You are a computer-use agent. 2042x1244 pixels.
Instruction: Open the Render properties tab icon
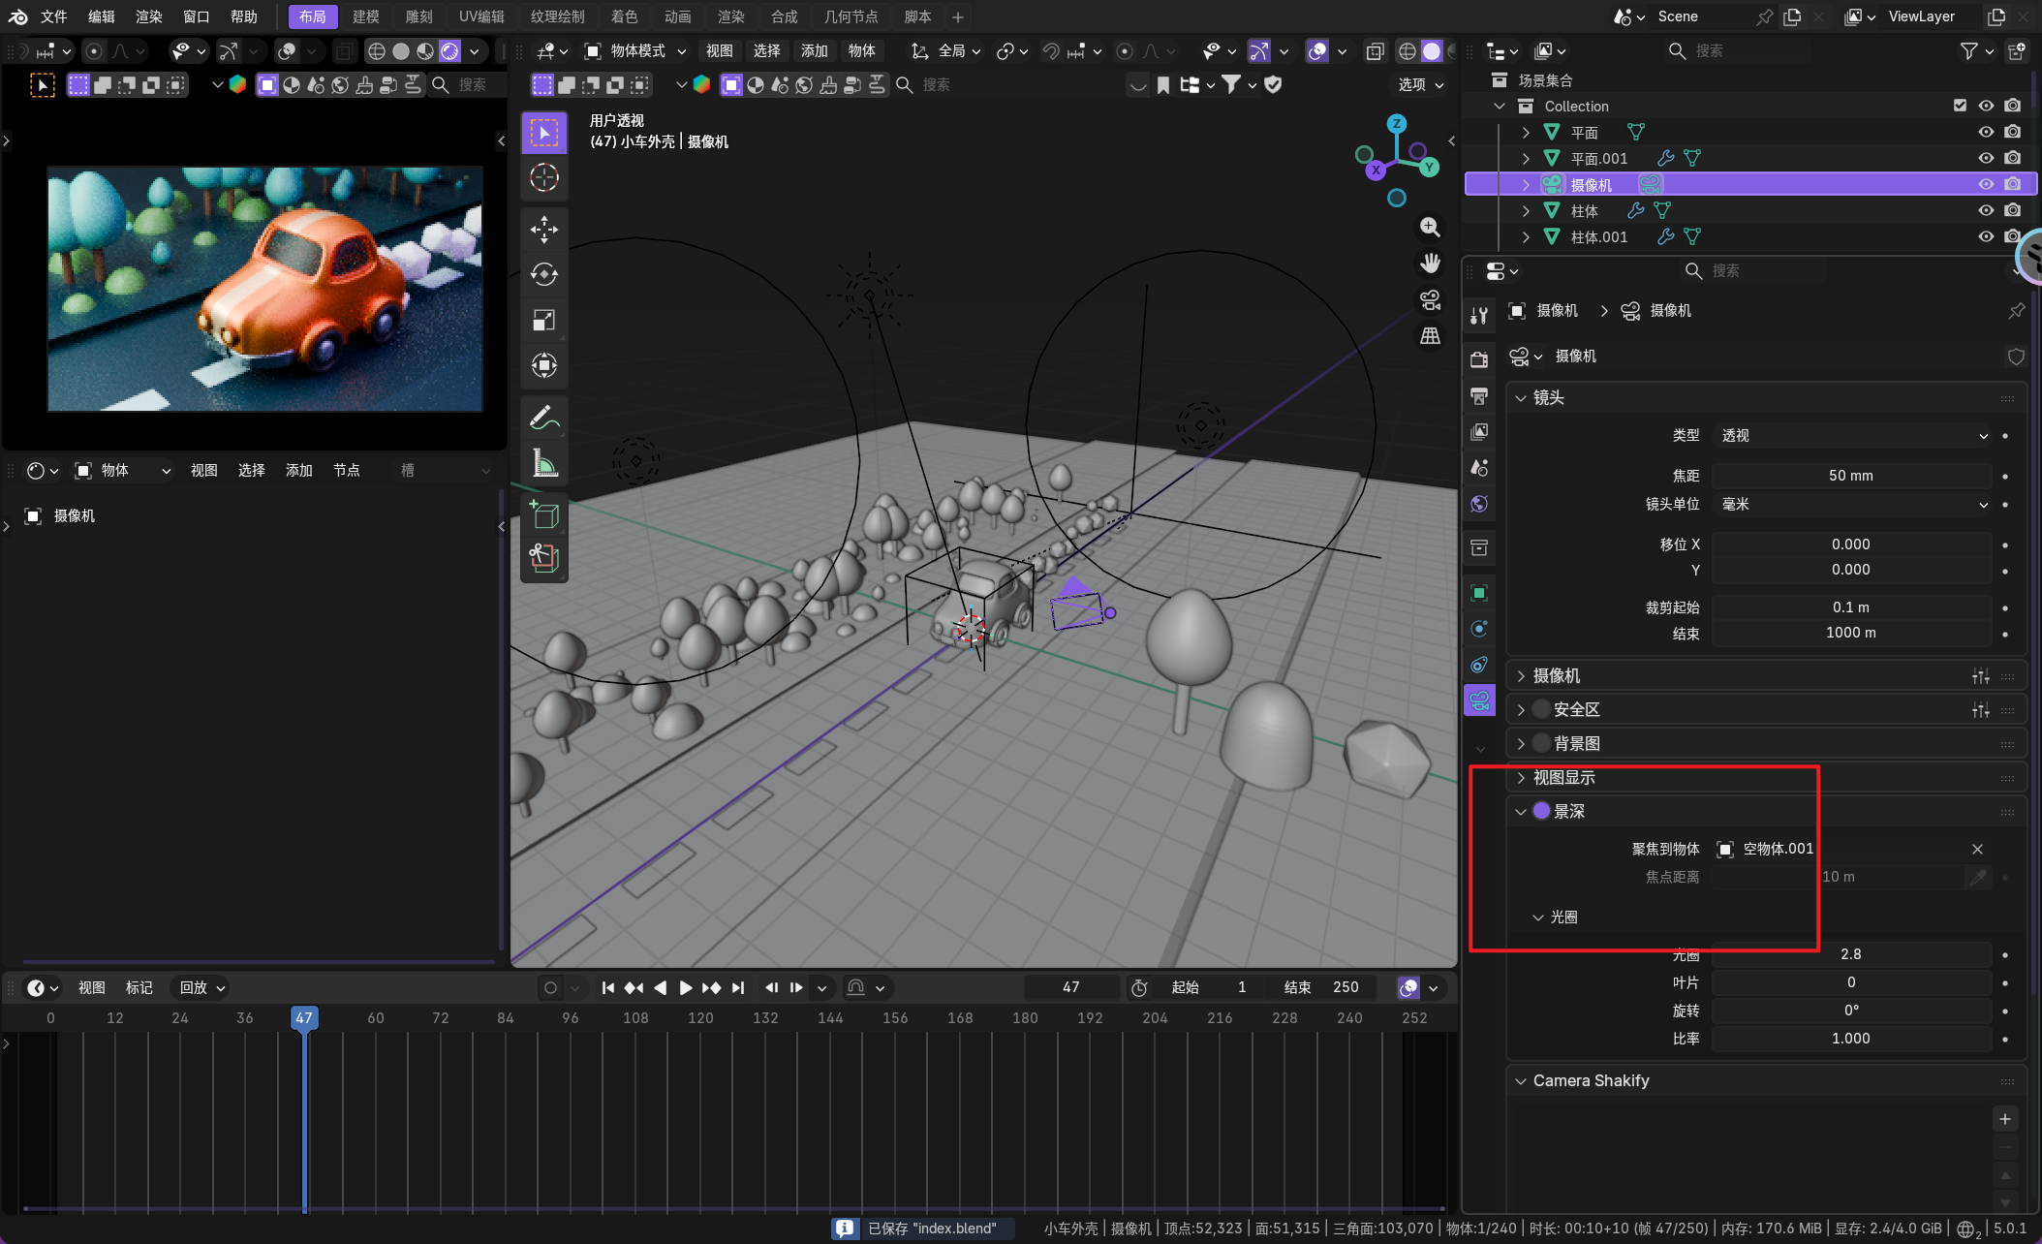[1479, 359]
